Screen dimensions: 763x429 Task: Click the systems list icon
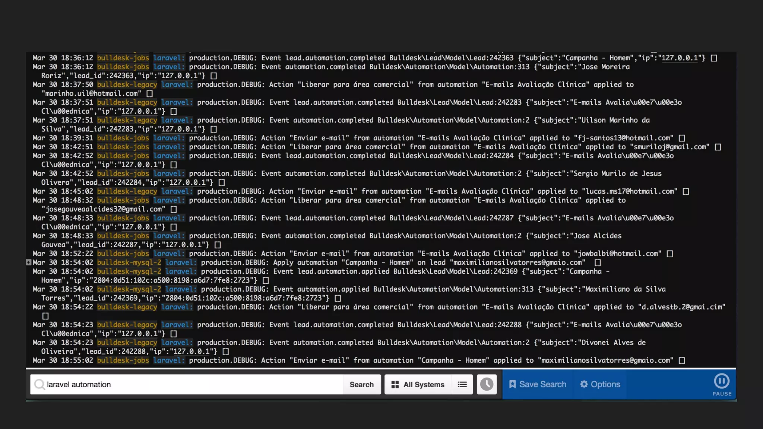click(x=462, y=384)
